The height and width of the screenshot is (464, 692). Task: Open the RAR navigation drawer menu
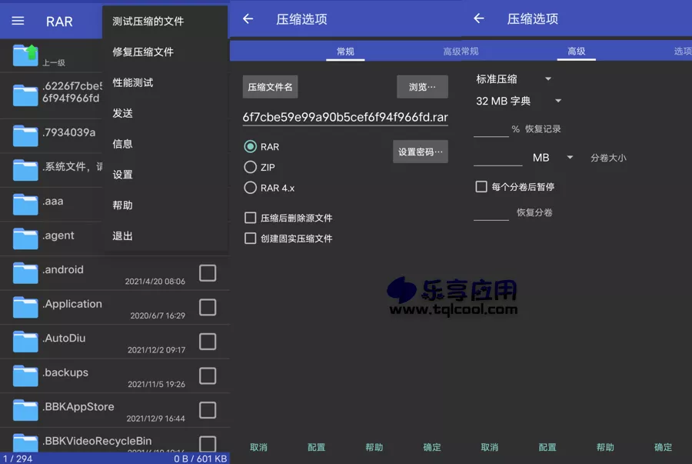point(19,21)
